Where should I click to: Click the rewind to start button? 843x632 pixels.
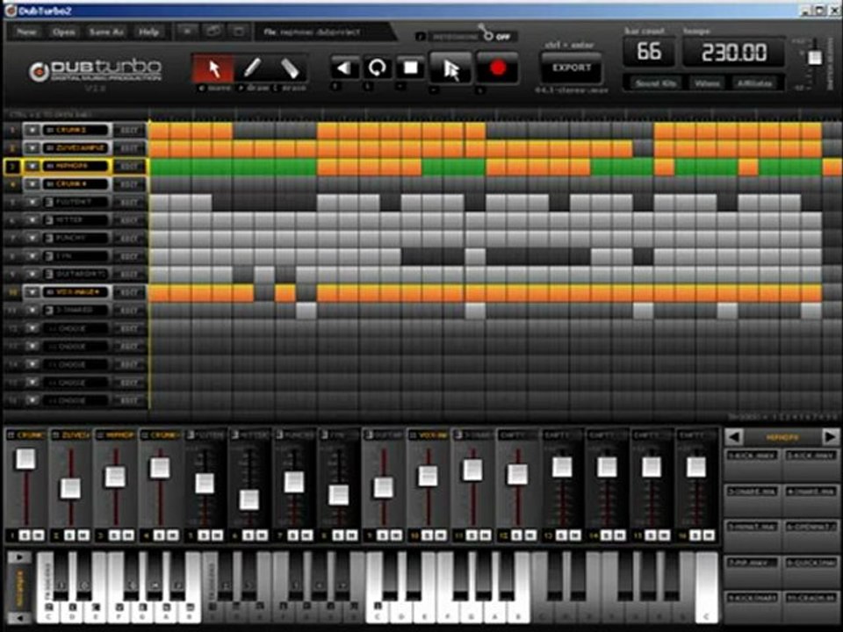pyautogui.click(x=344, y=68)
